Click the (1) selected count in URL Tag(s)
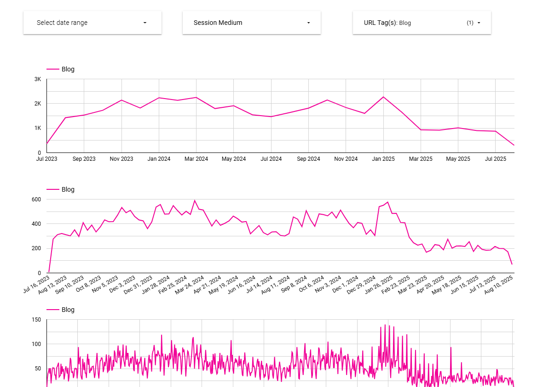This screenshot has width=549, height=387. tap(470, 23)
